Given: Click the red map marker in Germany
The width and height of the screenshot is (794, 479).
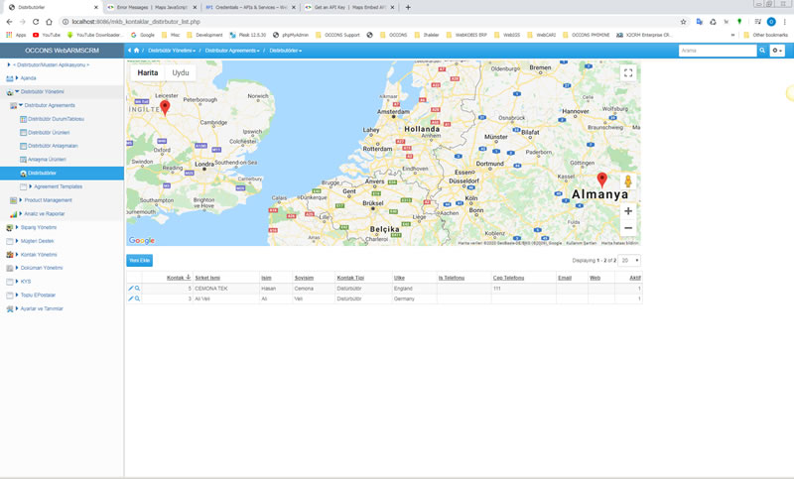Looking at the screenshot, I should click(x=601, y=180).
